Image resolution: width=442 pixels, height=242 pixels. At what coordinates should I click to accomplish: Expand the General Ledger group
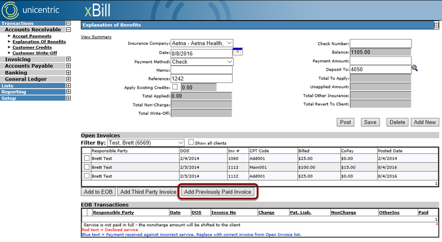click(x=68, y=79)
